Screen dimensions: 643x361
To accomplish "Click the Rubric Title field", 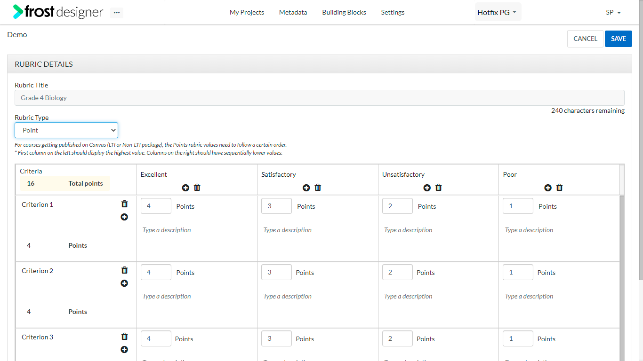I will [320, 98].
